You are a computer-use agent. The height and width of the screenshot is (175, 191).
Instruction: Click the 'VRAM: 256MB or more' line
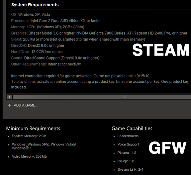click(78, 39)
